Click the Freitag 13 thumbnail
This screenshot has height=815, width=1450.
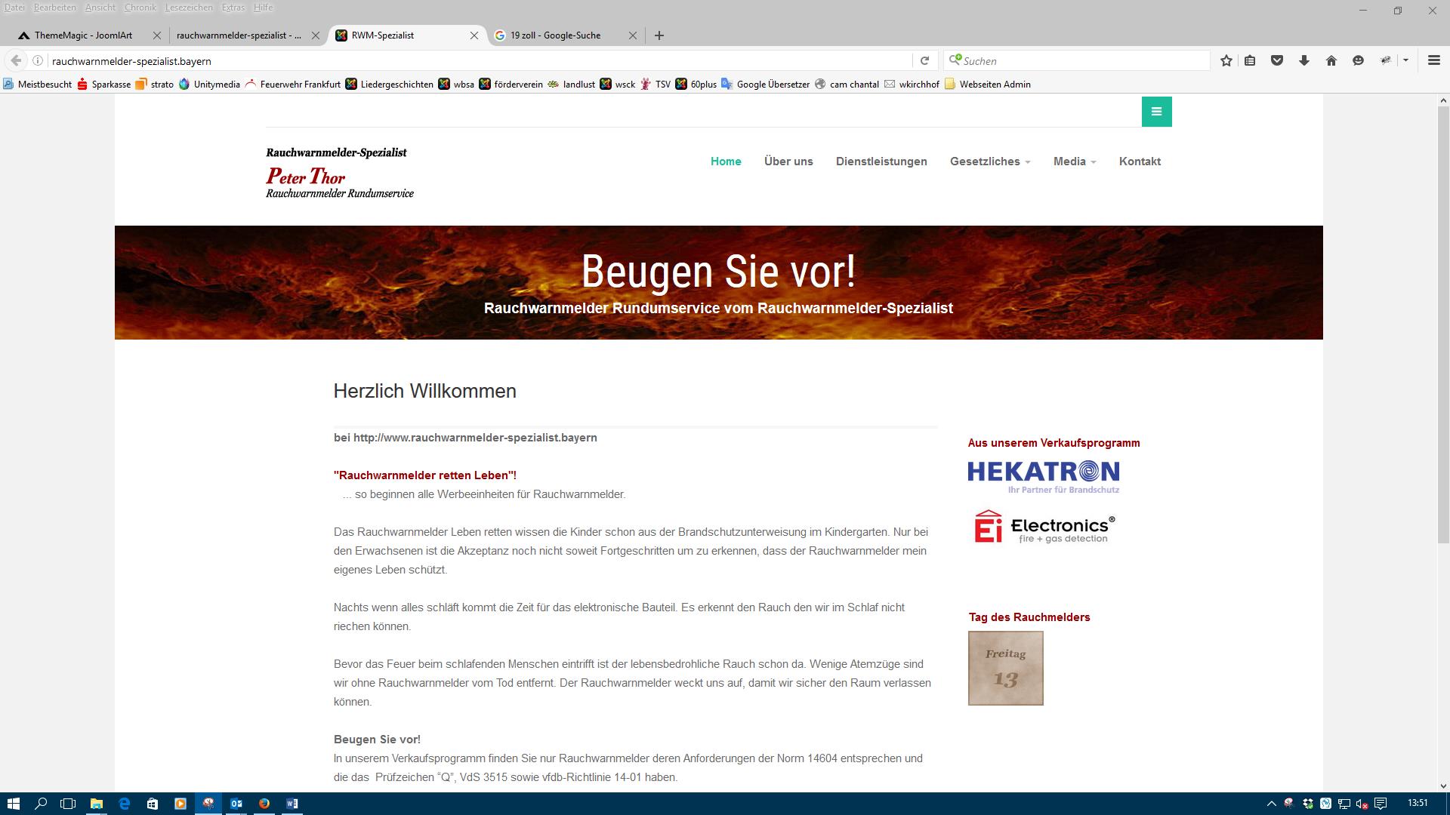pos(1005,669)
